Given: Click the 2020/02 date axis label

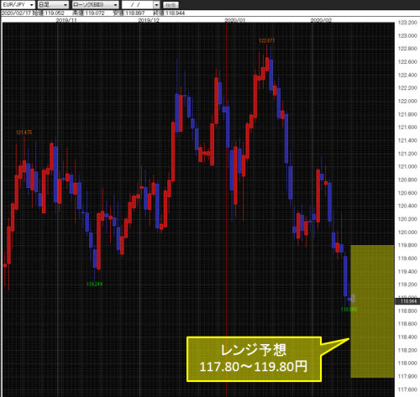Looking at the screenshot, I should [321, 20].
